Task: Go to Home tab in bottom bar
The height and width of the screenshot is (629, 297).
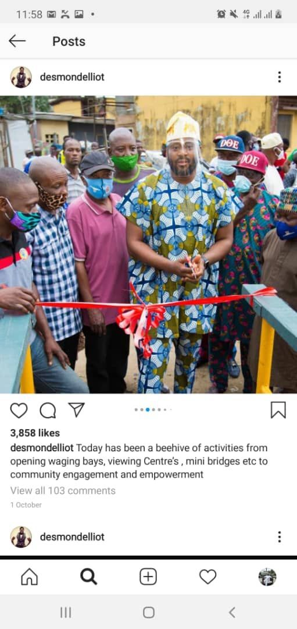Action: click(29, 577)
